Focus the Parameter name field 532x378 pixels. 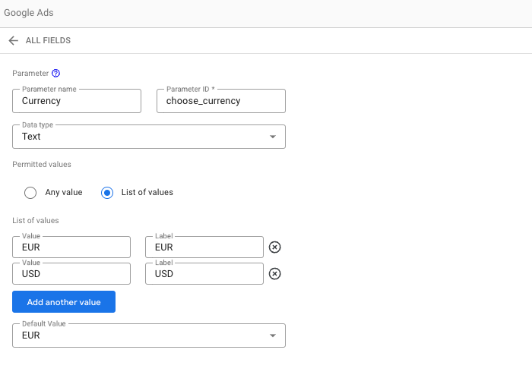pyautogui.click(x=77, y=101)
